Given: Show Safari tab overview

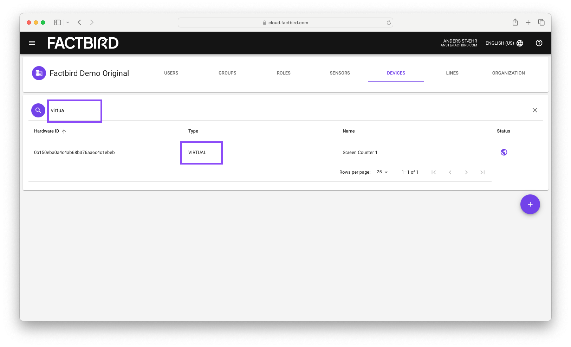Looking at the screenshot, I should pyautogui.click(x=541, y=23).
